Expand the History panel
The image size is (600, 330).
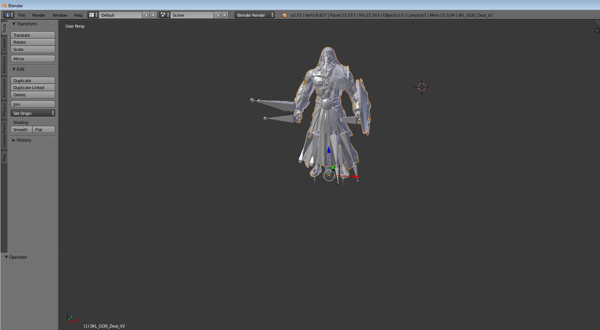(x=14, y=140)
